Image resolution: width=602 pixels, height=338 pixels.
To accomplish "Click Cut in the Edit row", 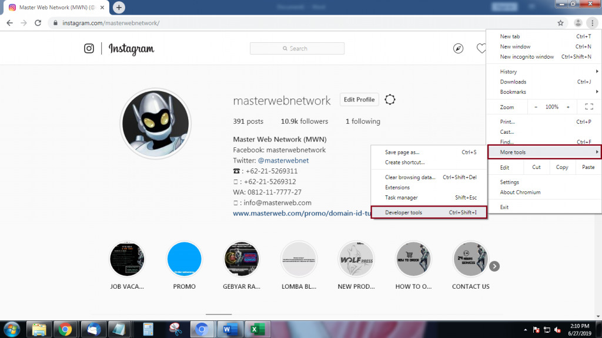I will [x=536, y=167].
